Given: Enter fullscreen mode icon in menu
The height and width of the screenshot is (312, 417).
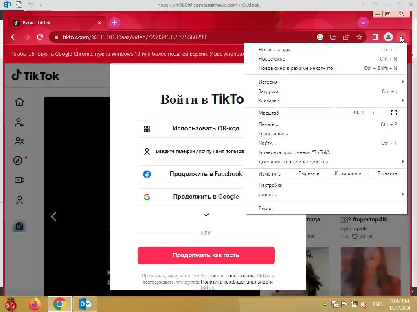Looking at the screenshot, I should [x=394, y=113].
